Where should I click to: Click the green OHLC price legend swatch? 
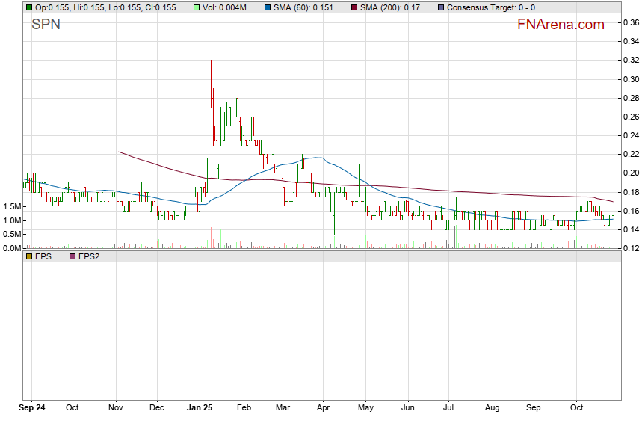coord(29,7)
